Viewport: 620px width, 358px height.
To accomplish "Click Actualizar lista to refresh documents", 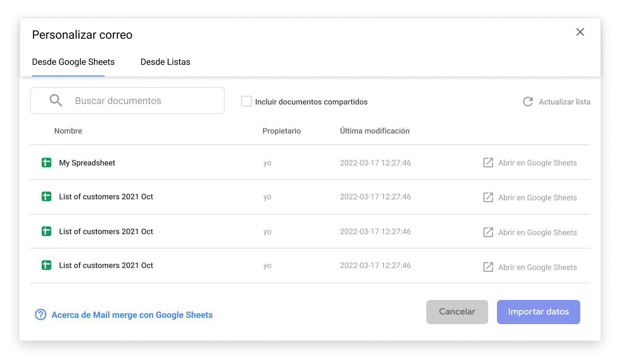I will click(565, 102).
